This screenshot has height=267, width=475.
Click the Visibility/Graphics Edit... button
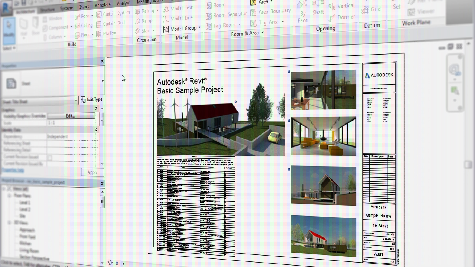coord(71,116)
